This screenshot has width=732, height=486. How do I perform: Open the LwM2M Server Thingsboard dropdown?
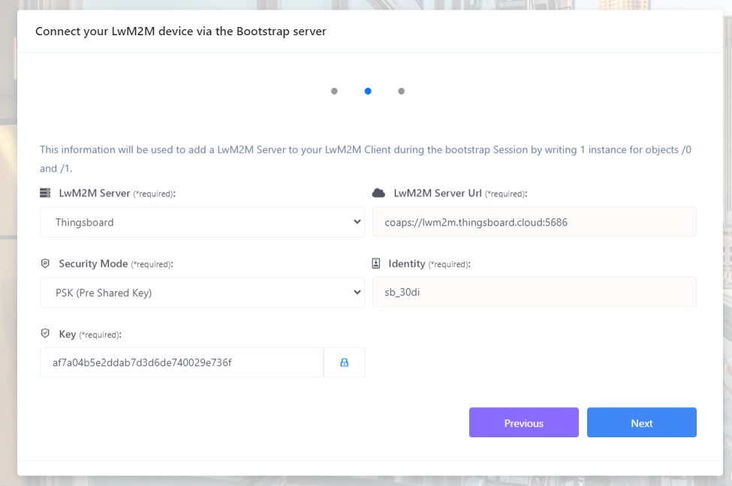coord(202,222)
